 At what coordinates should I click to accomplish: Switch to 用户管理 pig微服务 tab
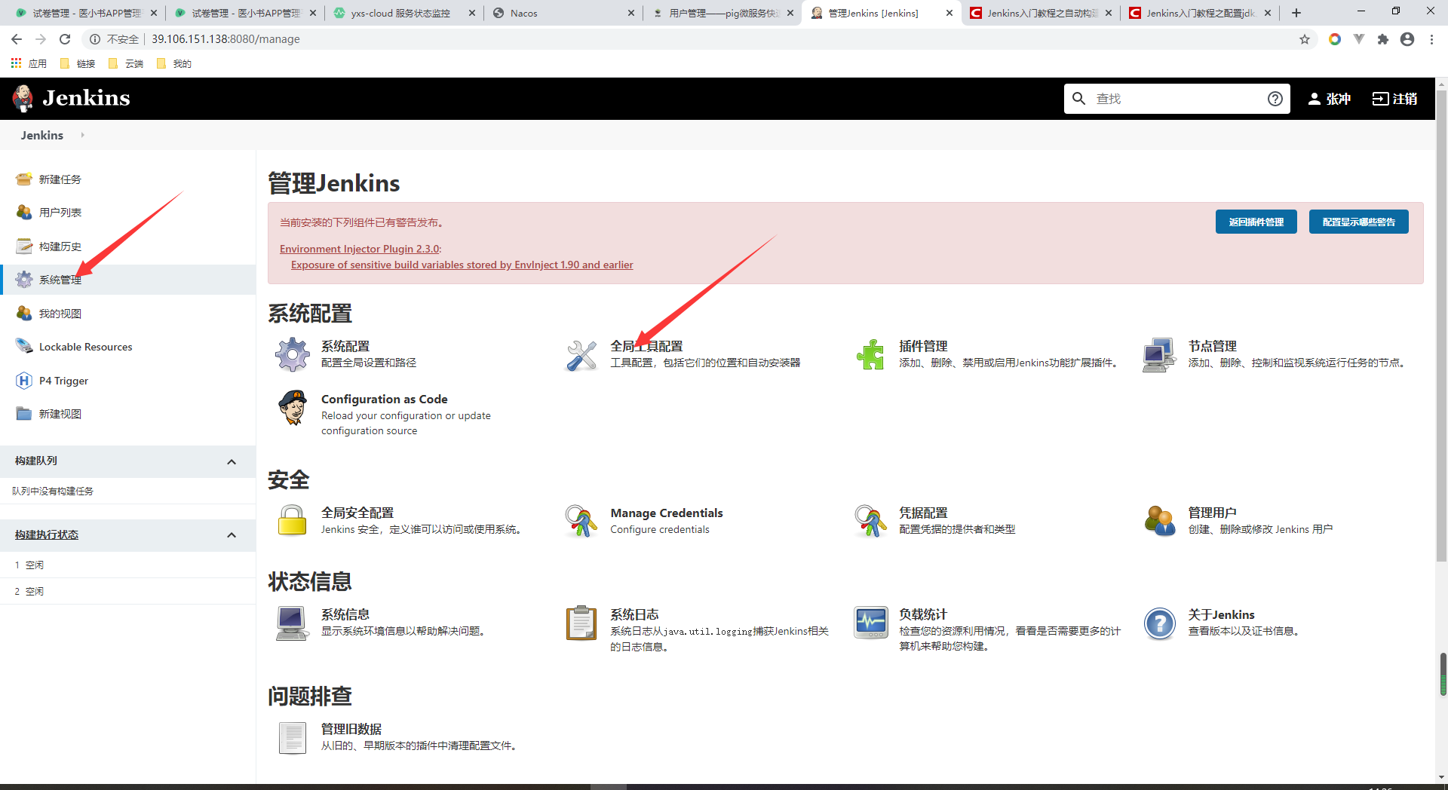click(722, 13)
